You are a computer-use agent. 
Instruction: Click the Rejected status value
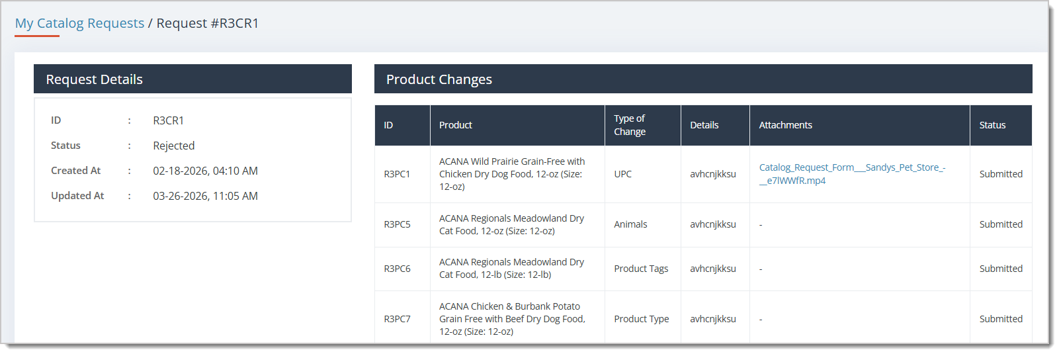173,146
